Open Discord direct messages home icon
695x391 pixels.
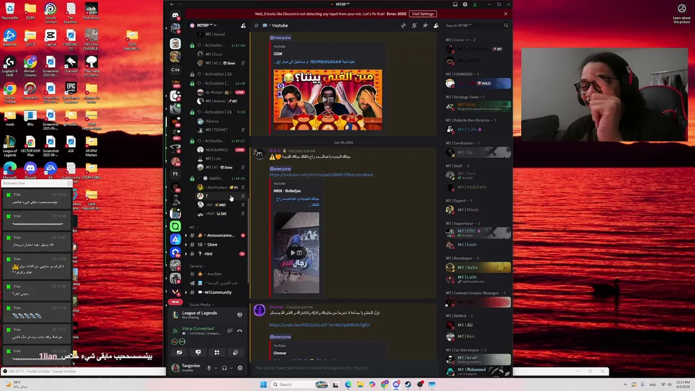175,15
